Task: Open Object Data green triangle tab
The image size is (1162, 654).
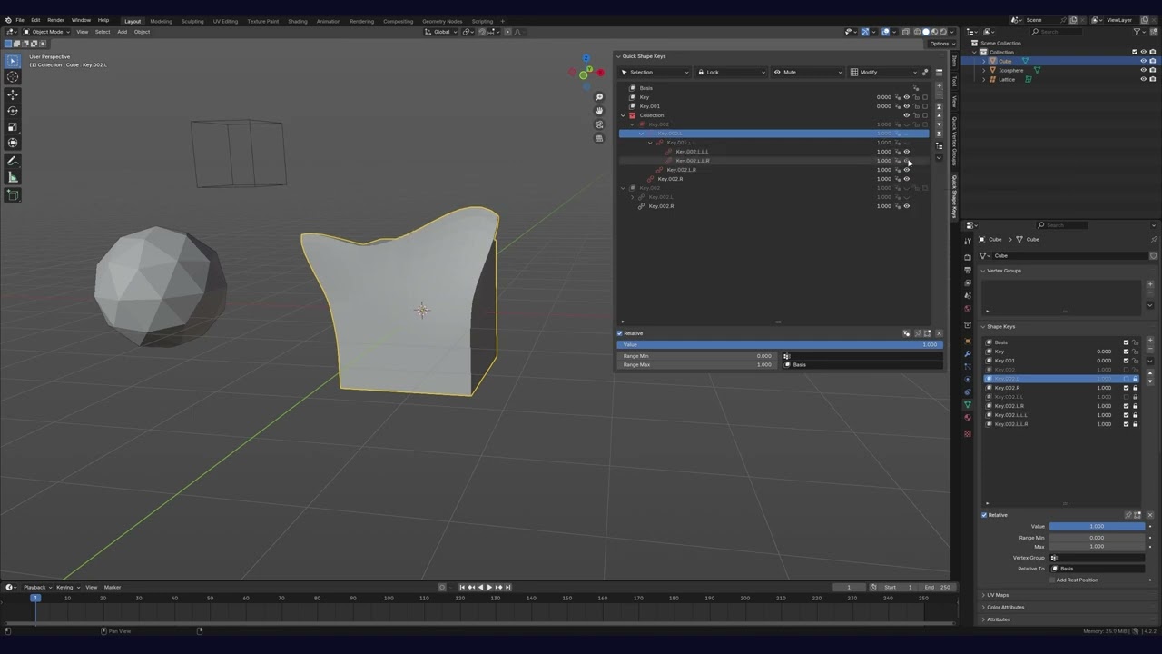Action: pyautogui.click(x=968, y=404)
